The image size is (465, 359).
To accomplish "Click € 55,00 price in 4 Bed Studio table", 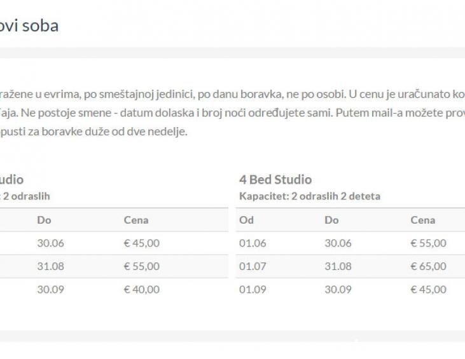I will (x=428, y=243).
